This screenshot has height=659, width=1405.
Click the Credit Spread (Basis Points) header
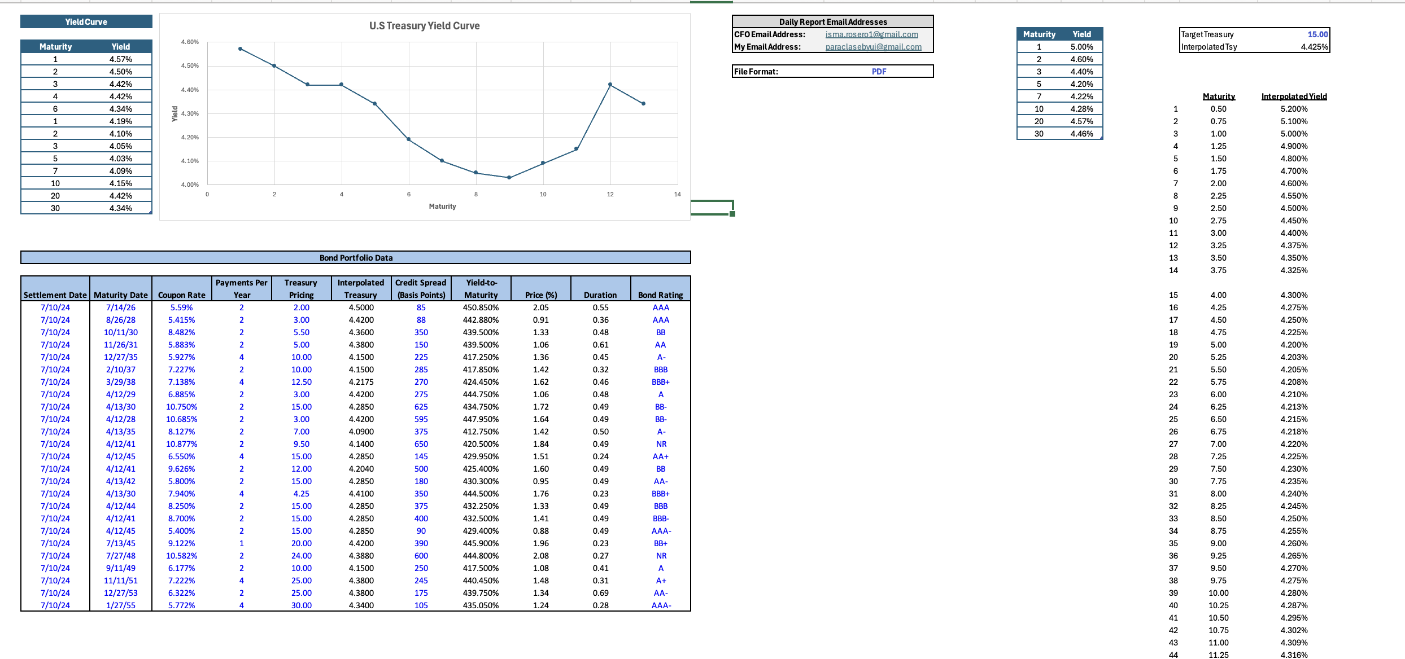421,289
